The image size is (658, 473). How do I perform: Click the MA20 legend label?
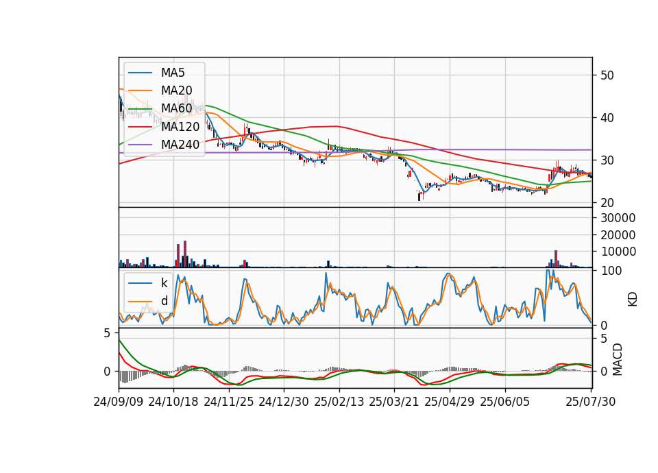pyautogui.click(x=176, y=90)
